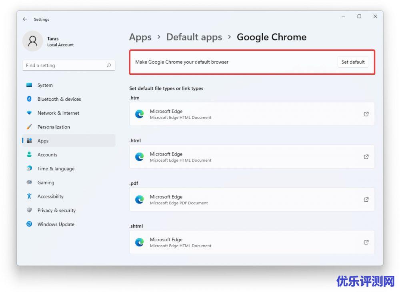Click the Privacy shield icon

click(x=29, y=210)
